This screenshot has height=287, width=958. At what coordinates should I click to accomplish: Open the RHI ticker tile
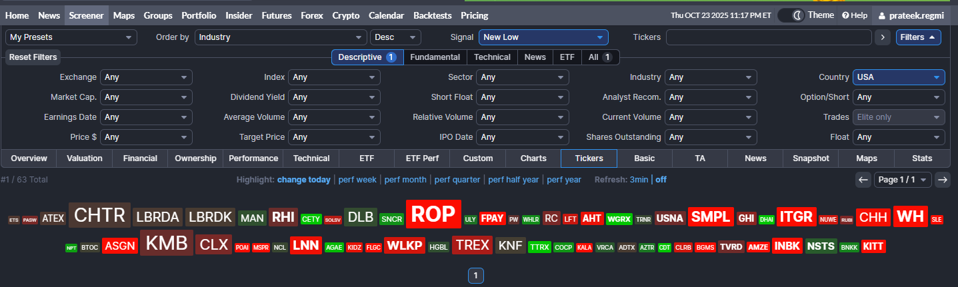click(283, 217)
